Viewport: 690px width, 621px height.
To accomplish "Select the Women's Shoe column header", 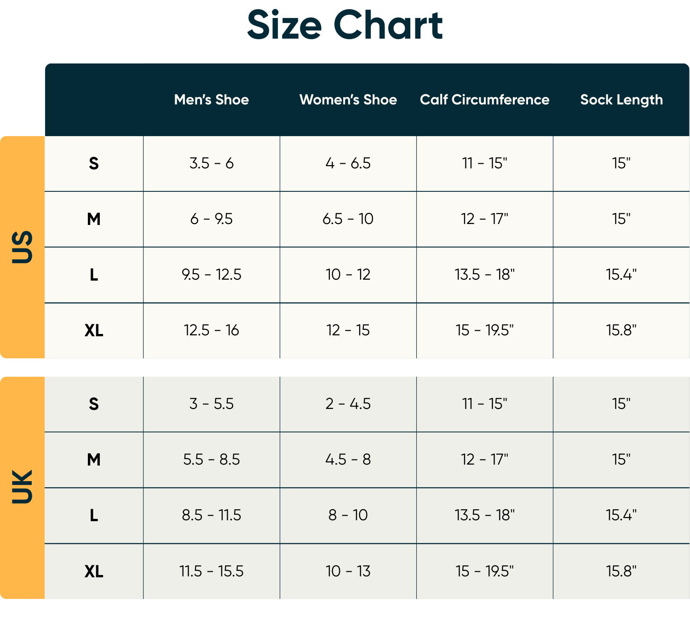I will click(348, 100).
